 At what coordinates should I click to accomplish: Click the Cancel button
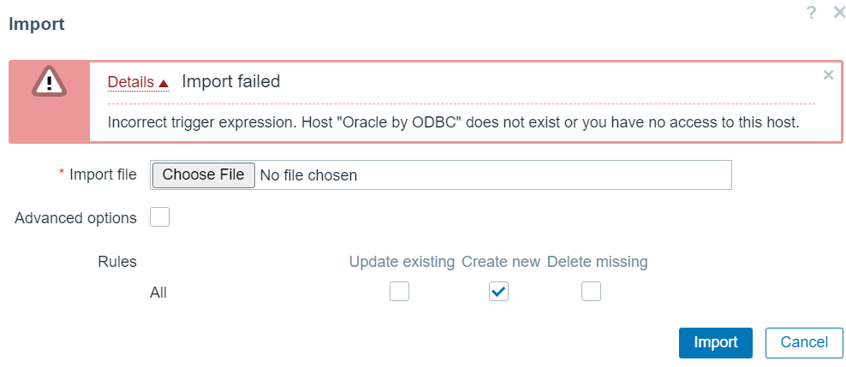coord(804,343)
